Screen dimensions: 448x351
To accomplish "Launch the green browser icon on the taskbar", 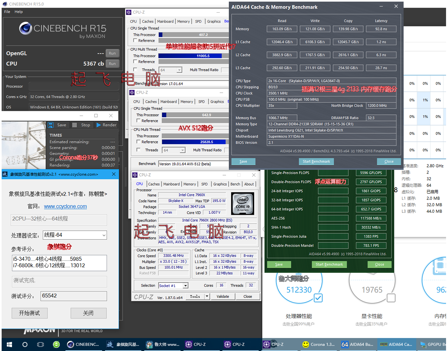I will (56, 344).
